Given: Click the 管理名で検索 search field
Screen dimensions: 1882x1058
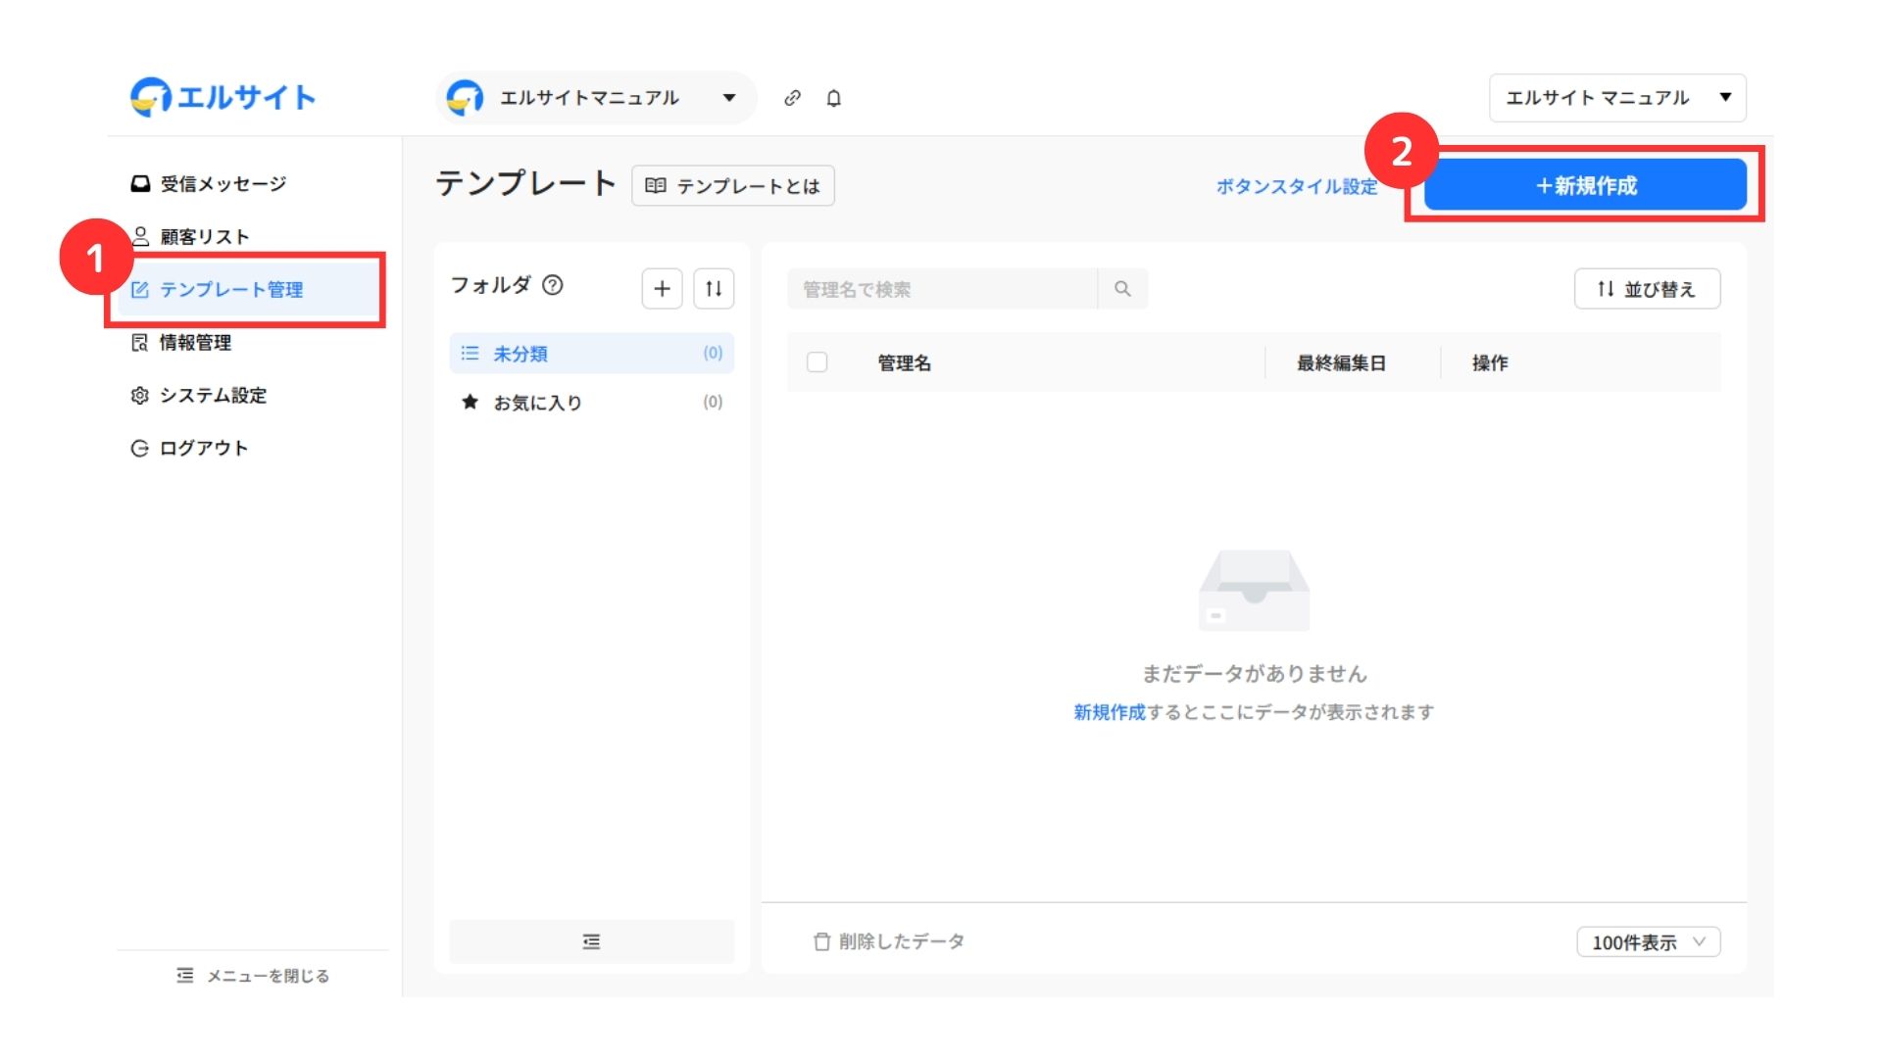Looking at the screenshot, I should click(941, 289).
